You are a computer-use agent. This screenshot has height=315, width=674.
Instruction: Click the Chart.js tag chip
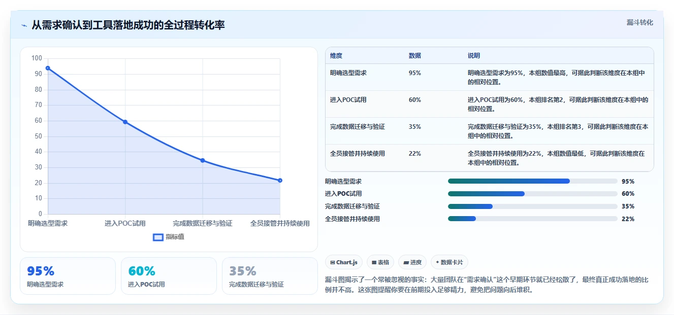[x=344, y=262]
